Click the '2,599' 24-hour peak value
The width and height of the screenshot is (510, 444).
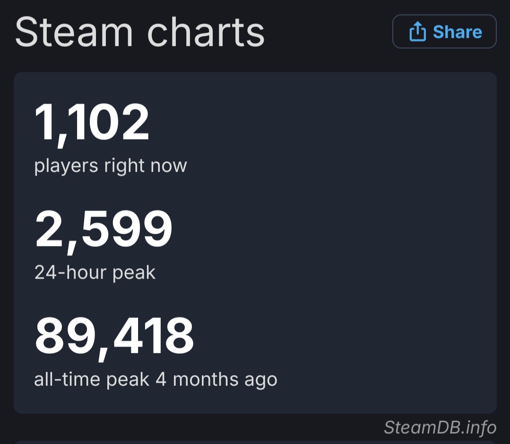103,228
